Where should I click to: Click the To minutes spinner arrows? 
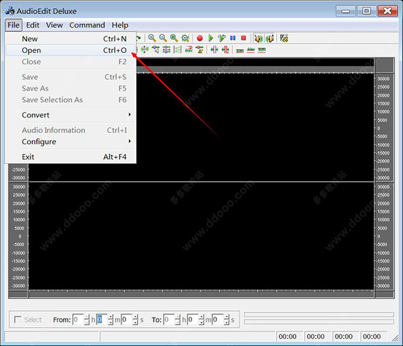[201, 320]
